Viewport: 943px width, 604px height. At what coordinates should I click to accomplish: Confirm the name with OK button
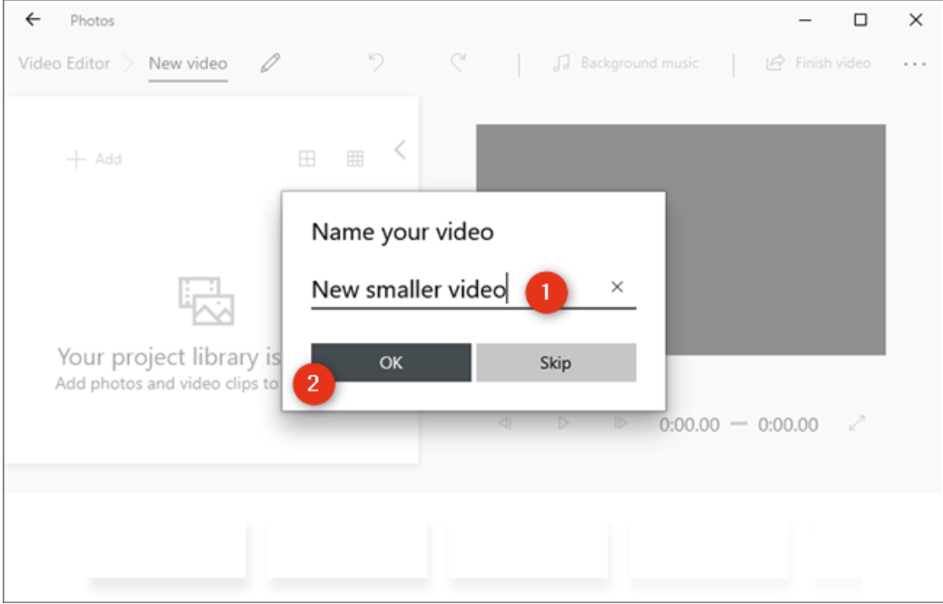point(391,362)
